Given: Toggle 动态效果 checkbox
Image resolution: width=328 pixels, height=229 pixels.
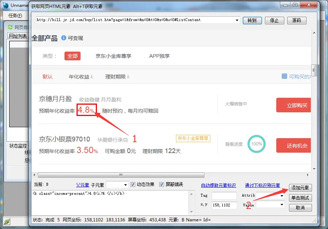Looking at the screenshot, I should [133, 184].
